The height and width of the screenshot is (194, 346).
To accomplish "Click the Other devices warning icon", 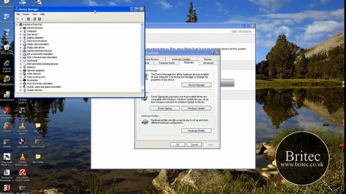I will [x=24, y=74].
